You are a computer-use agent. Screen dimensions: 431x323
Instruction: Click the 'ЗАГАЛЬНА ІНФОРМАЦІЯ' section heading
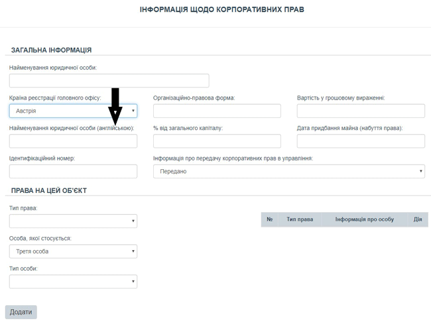51,50
